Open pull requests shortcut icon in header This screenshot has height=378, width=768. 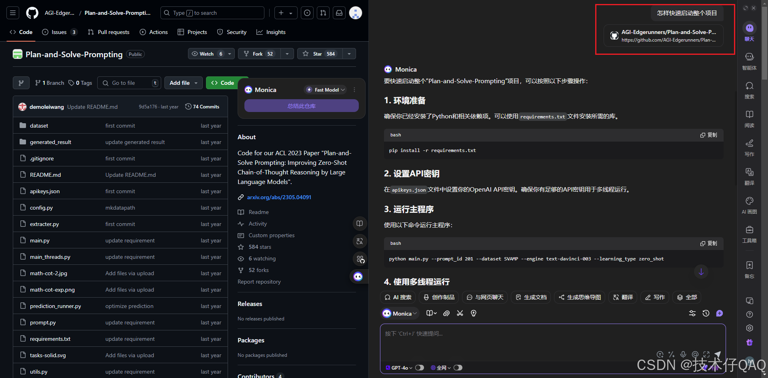click(323, 13)
